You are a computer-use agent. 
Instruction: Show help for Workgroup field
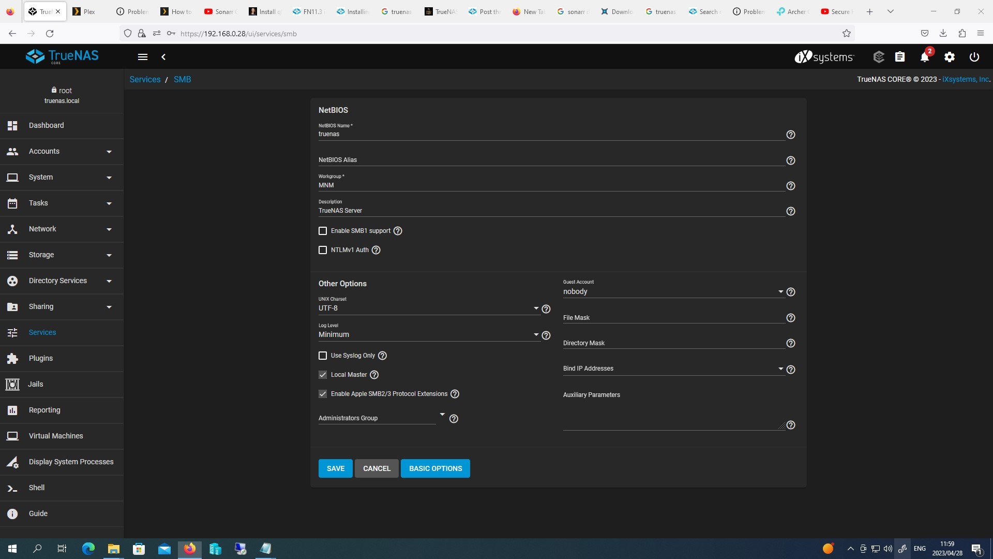pos(791,186)
